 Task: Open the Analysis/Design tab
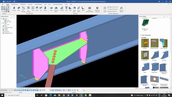pyautogui.click(x=38, y=4)
